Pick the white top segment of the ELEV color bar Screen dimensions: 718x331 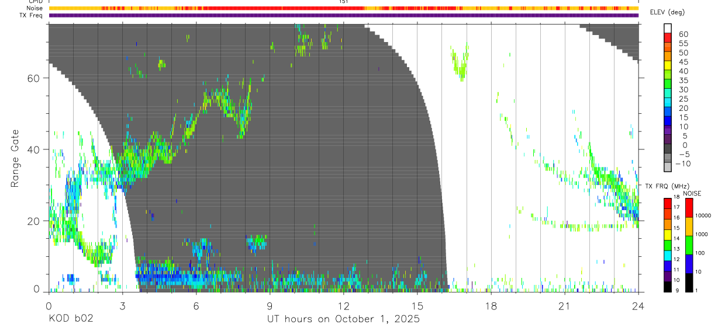click(x=668, y=28)
